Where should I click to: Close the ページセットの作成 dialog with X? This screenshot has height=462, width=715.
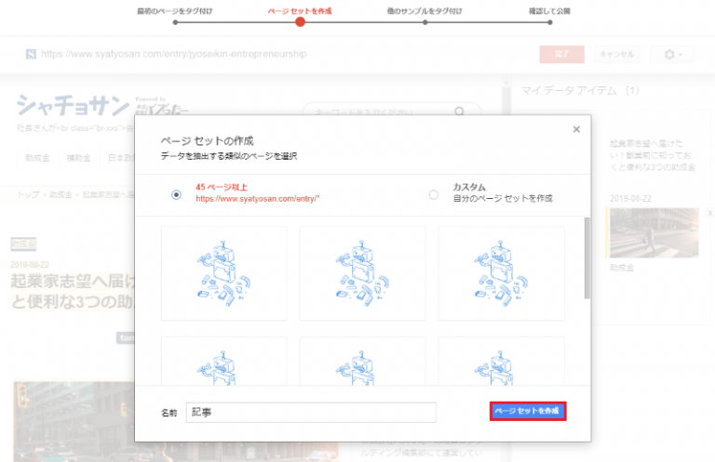(x=576, y=130)
